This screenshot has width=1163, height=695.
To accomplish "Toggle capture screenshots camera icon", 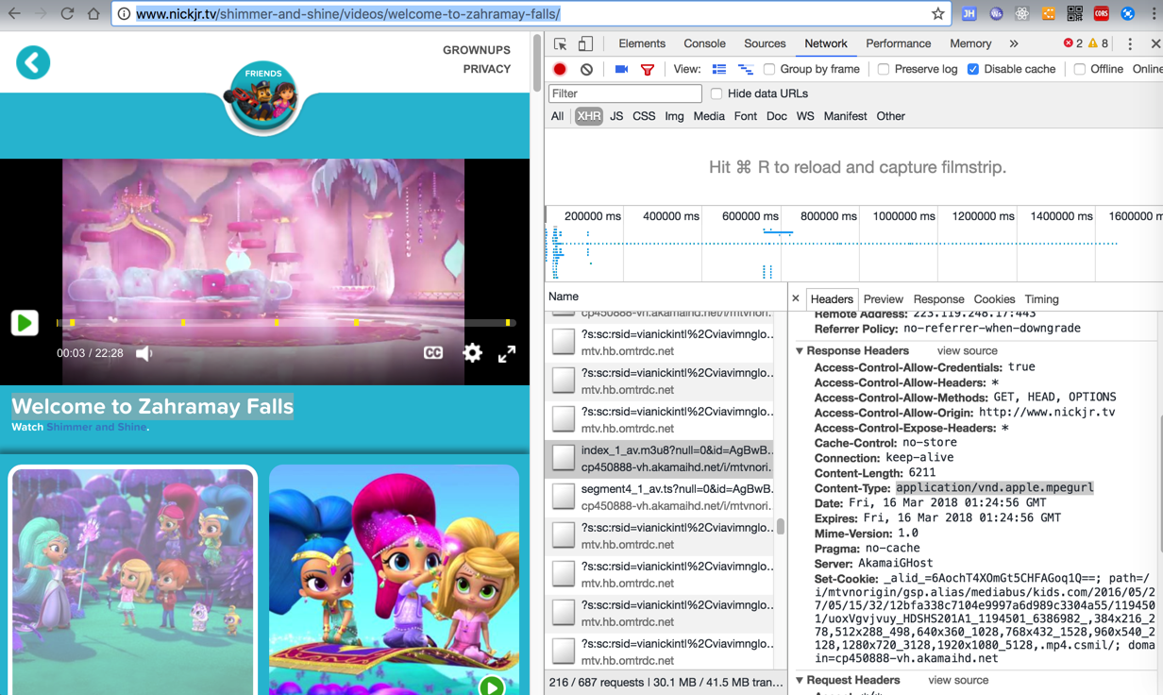I will tap(621, 69).
